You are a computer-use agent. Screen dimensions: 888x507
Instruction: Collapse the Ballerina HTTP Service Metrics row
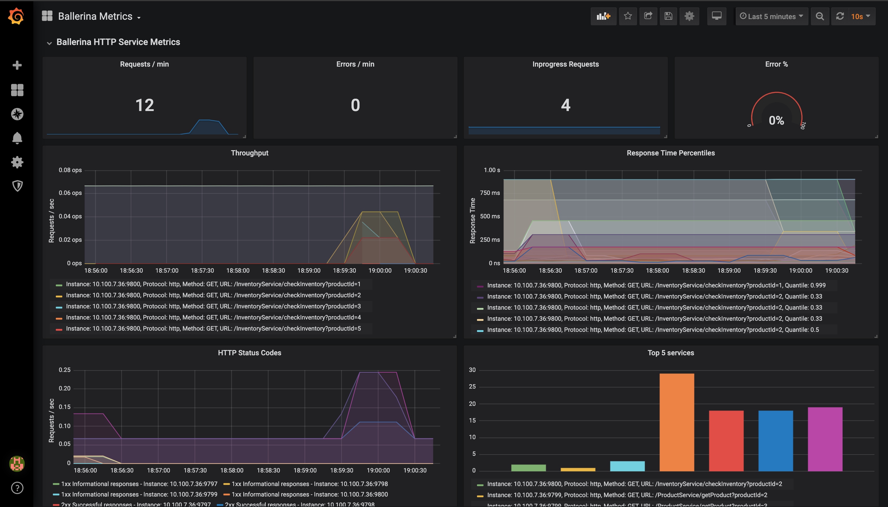pyautogui.click(x=118, y=42)
